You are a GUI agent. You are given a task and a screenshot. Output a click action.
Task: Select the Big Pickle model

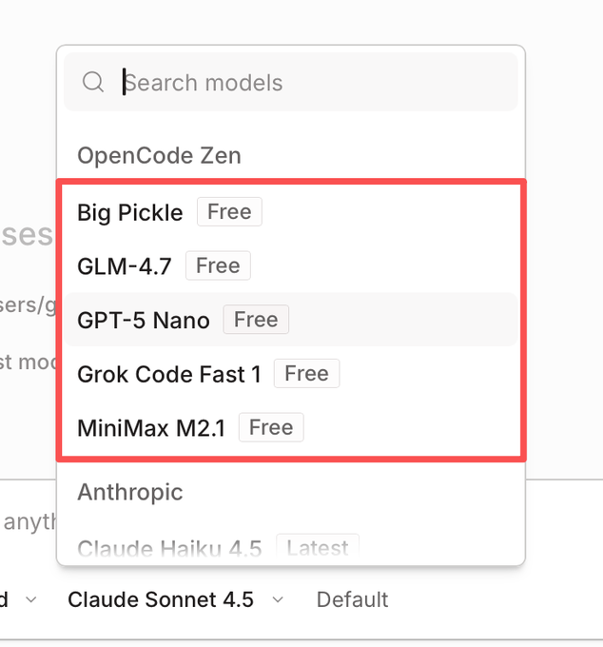129,212
